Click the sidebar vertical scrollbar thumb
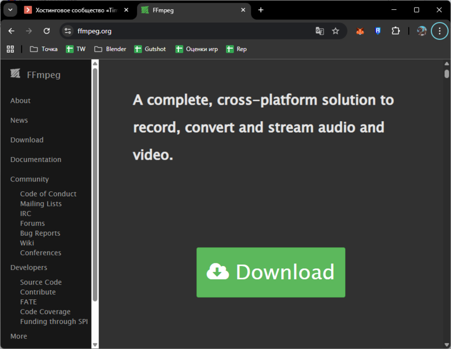Viewport: 451px width, 349px height. (x=95, y=184)
